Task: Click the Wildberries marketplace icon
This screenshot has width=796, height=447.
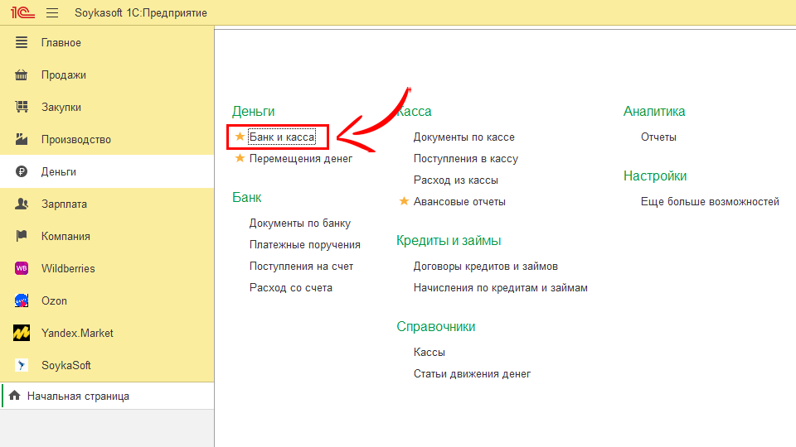Action: point(22,268)
